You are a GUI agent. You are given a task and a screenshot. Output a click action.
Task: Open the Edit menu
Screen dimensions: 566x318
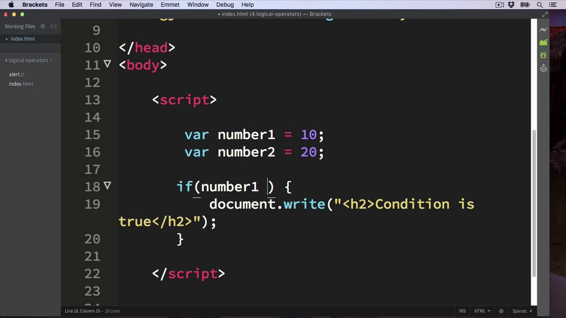tap(77, 4)
